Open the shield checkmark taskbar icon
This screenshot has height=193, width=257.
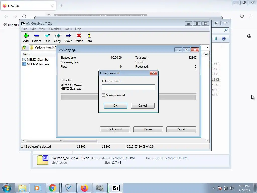click(x=69, y=188)
